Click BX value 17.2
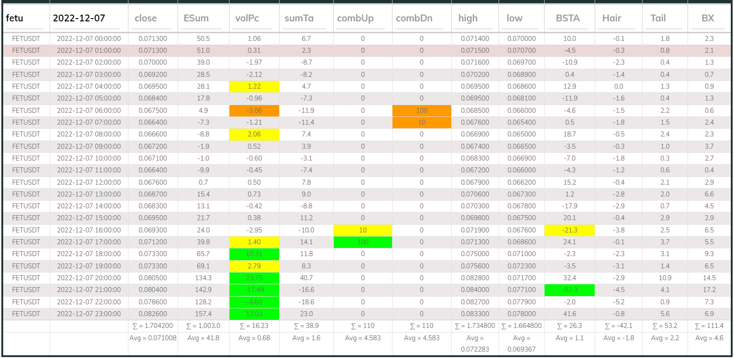The width and height of the screenshot is (734, 358). pyautogui.click(x=709, y=290)
